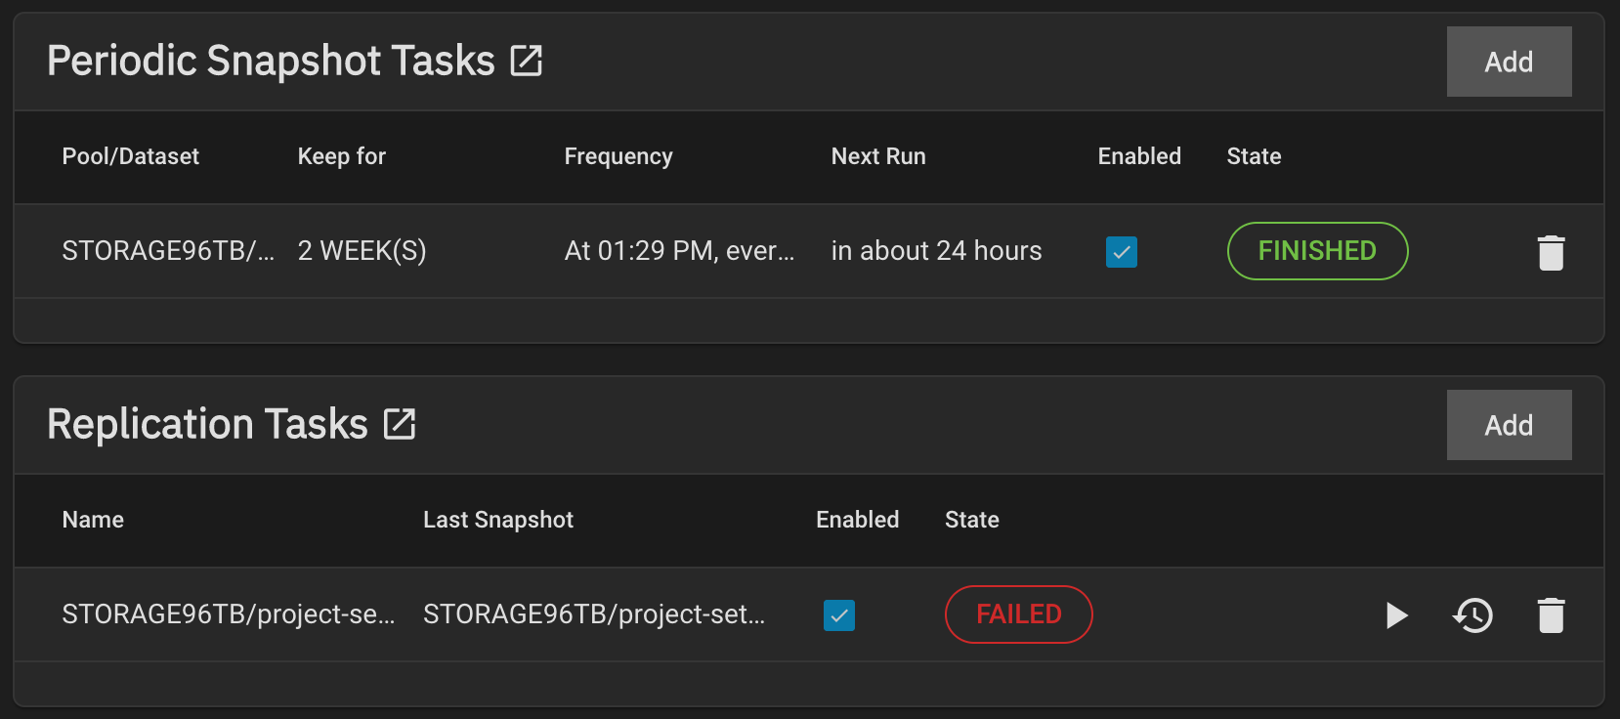Run the replication task now
The height and width of the screenshot is (719, 1620).
[1396, 615]
